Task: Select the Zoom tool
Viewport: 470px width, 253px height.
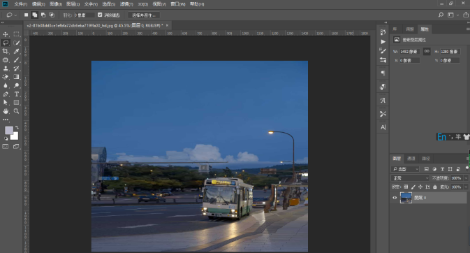Action: (17, 111)
